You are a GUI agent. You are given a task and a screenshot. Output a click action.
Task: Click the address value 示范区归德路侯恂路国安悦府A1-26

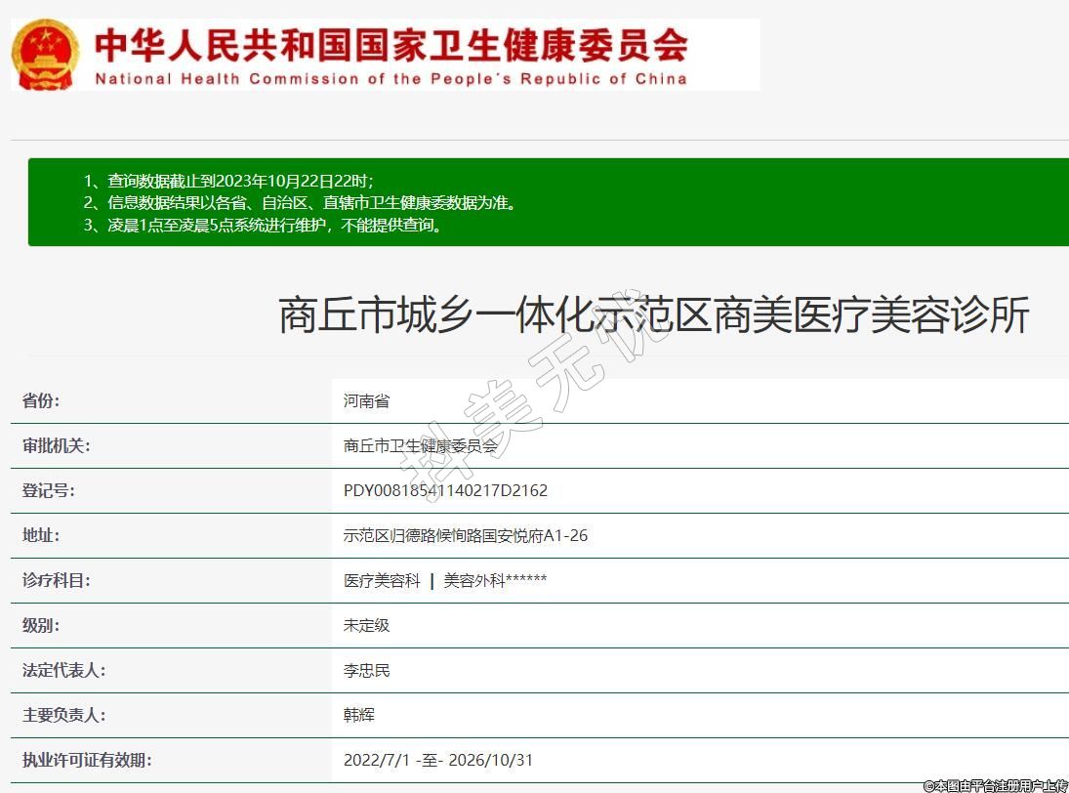[465, 535]
